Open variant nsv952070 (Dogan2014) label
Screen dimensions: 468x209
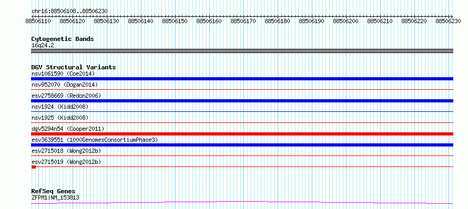65,85
